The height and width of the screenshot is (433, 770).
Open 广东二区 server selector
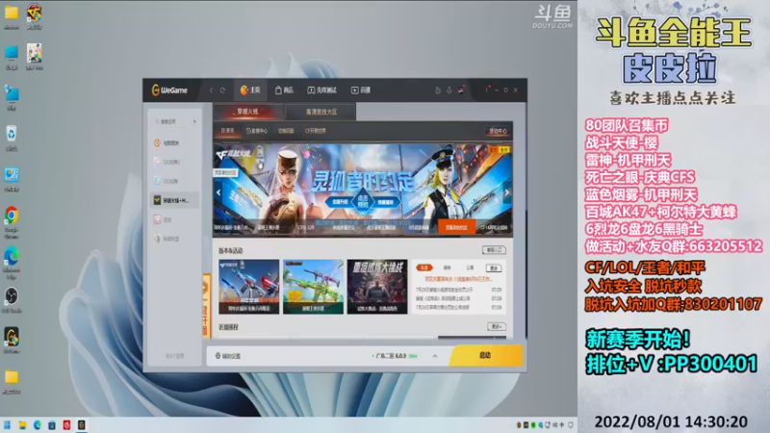coord(395,356)
